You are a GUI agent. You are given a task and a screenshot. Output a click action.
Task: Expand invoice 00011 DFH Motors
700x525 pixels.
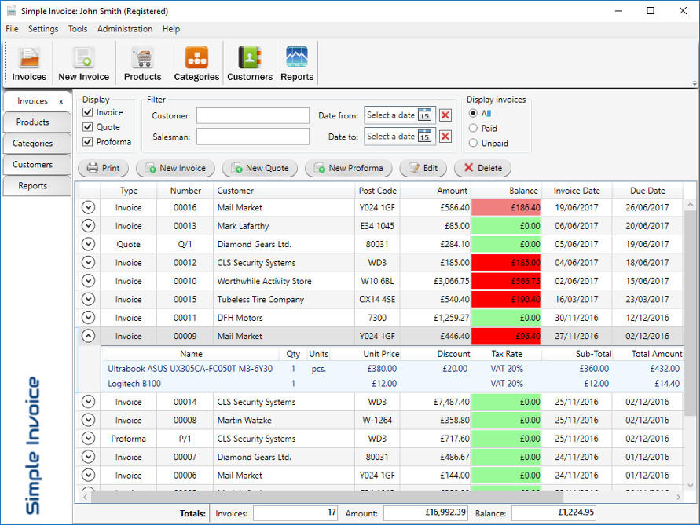(x=89, y=318)
